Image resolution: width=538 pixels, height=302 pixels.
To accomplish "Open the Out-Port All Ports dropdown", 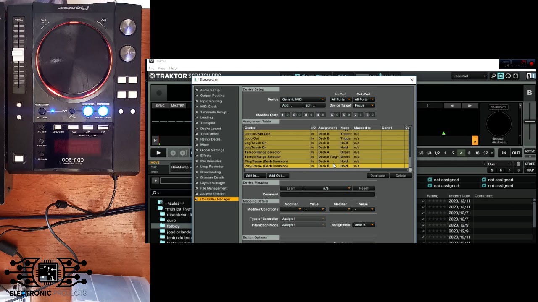I will tap(364, 99).
